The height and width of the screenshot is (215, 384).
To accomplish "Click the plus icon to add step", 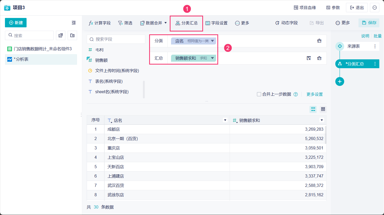I will coord(340,81).
